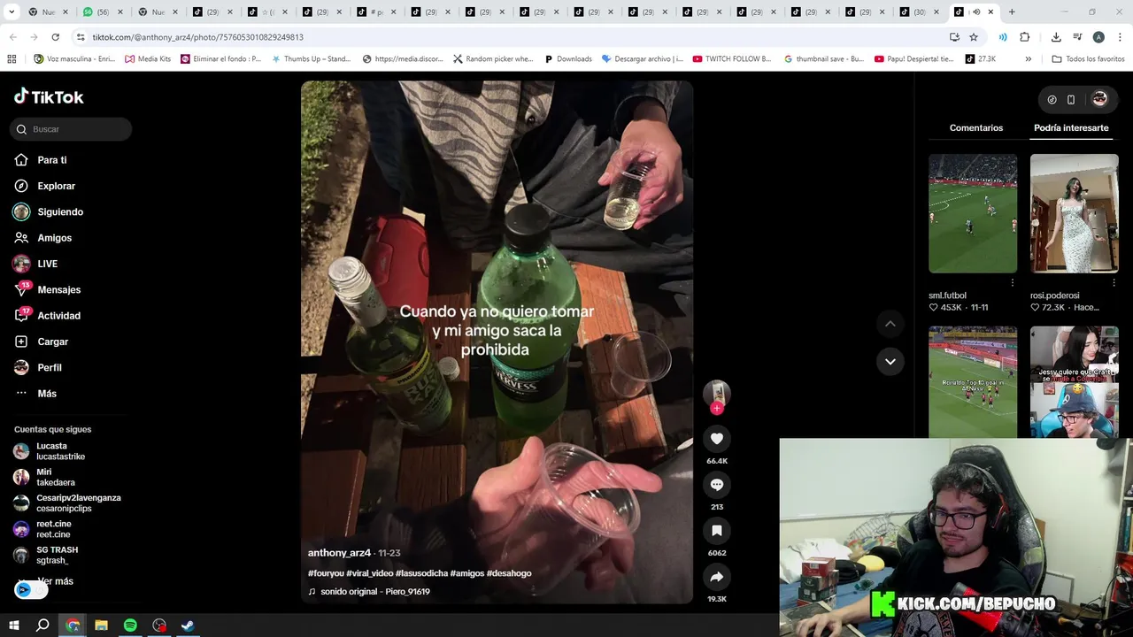Image resolution: width=1133 pixels, height=637 pixels.
Task: Click the TikTok logo
Action: click(49, 96)
